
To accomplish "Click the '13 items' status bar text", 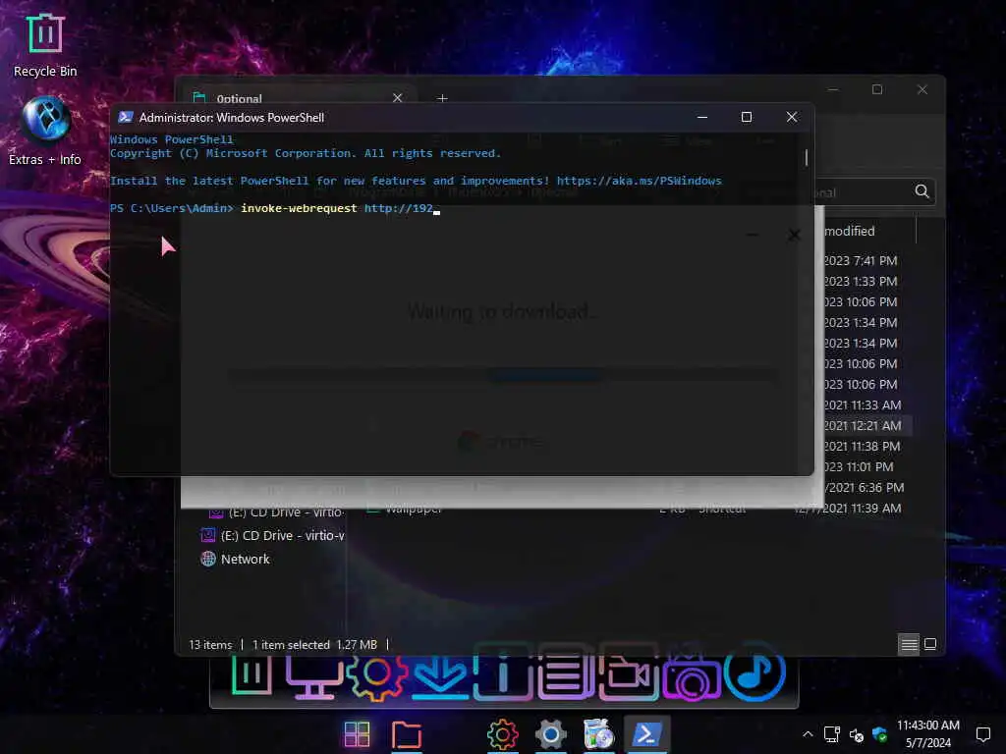I will tap(210, 645).
